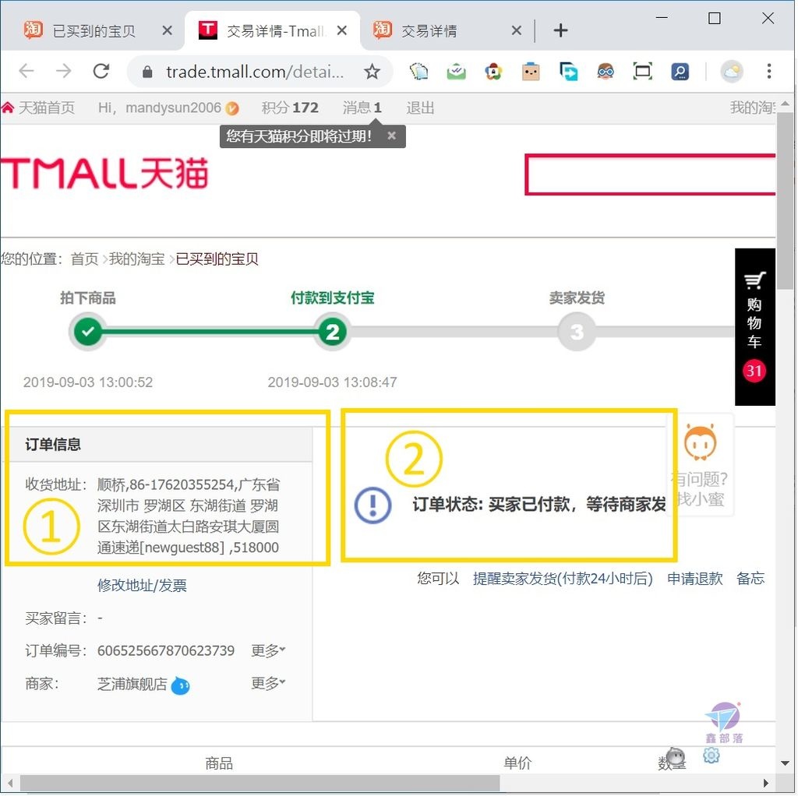798x796 pixels.
Task: Click the screen capture frame extension icon
Action: 642,72
